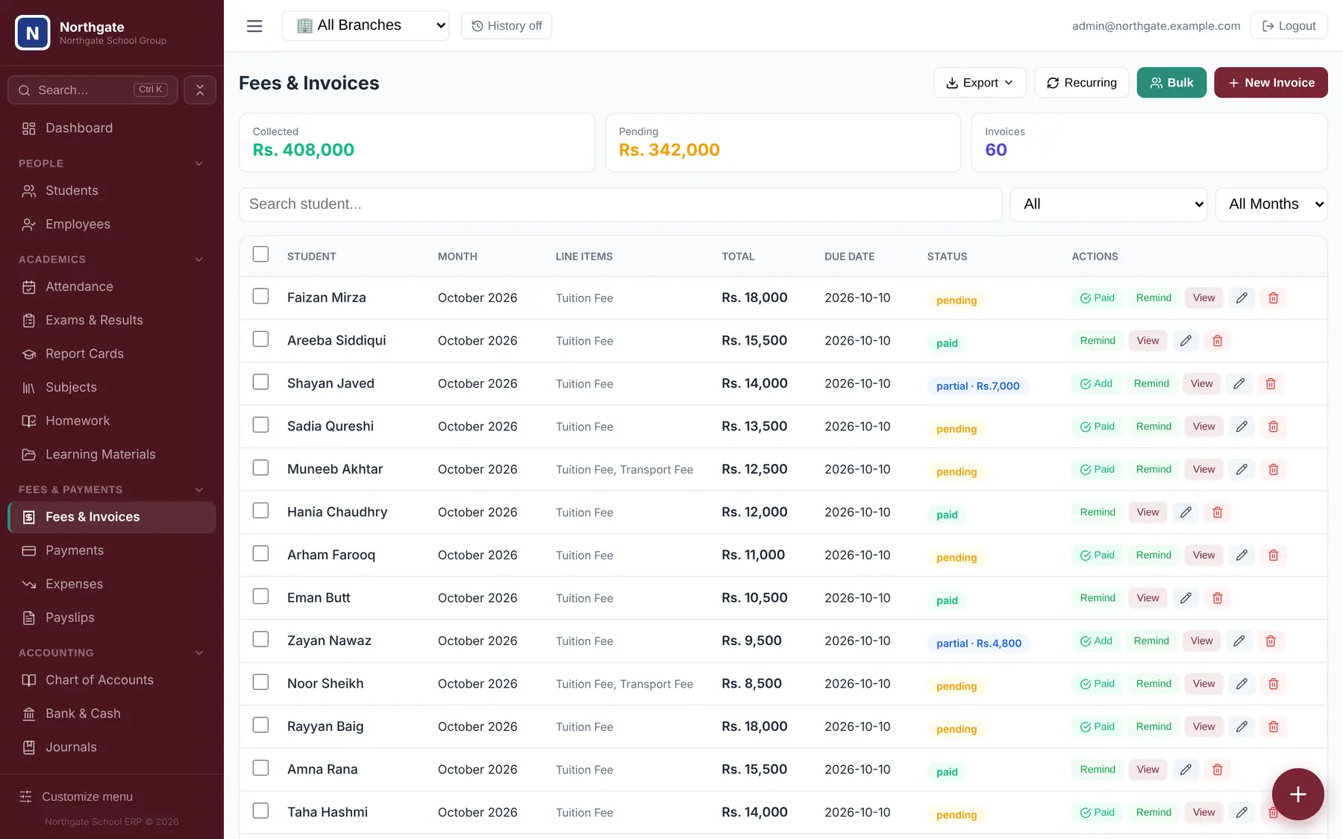Open the All Months filter dropdown
Image resolution: width=1343 pixels, height=839 pixels.
(1272, 204)
